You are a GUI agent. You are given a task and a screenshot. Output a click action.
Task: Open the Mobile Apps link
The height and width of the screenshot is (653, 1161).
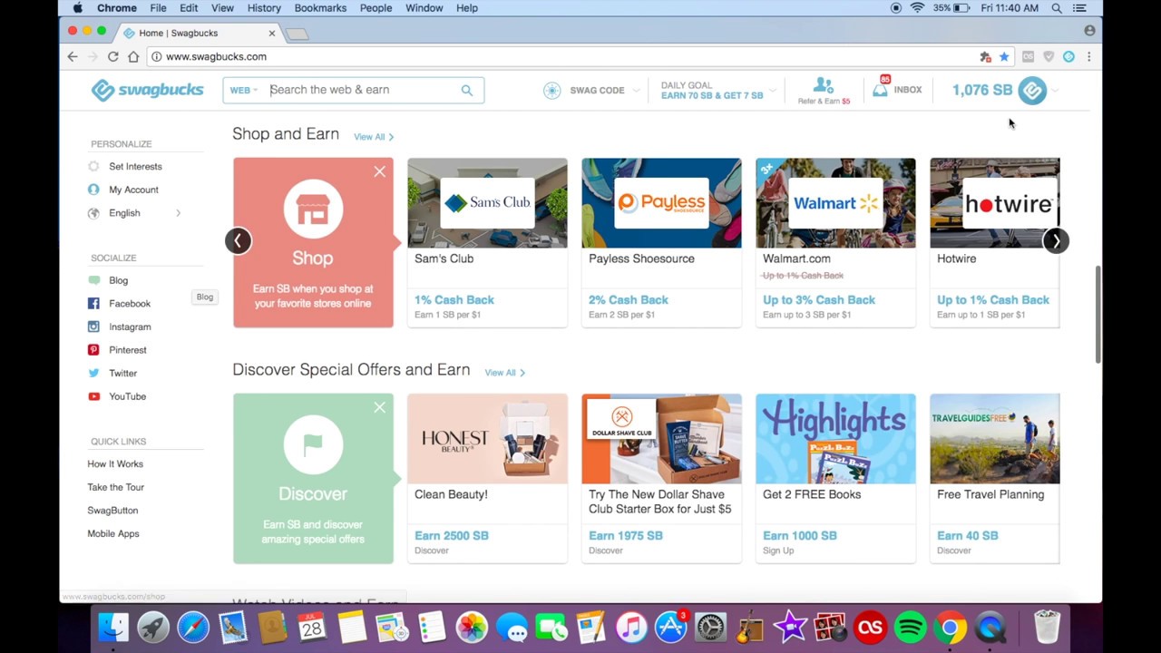click(x=113, y=534)
